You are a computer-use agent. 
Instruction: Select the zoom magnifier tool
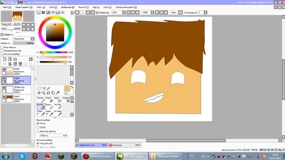44,93
